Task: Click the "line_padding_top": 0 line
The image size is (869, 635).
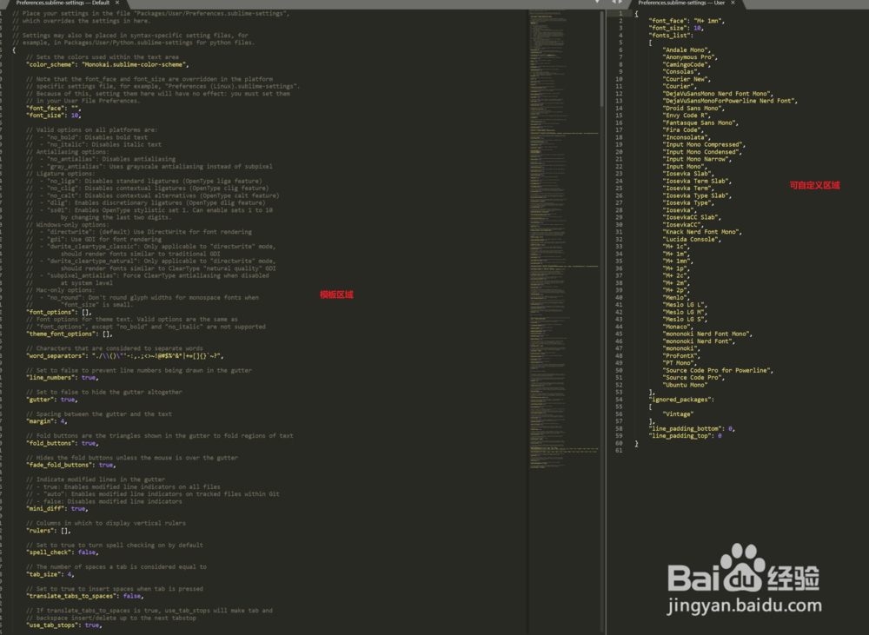Action: click(x=685, y=436)
